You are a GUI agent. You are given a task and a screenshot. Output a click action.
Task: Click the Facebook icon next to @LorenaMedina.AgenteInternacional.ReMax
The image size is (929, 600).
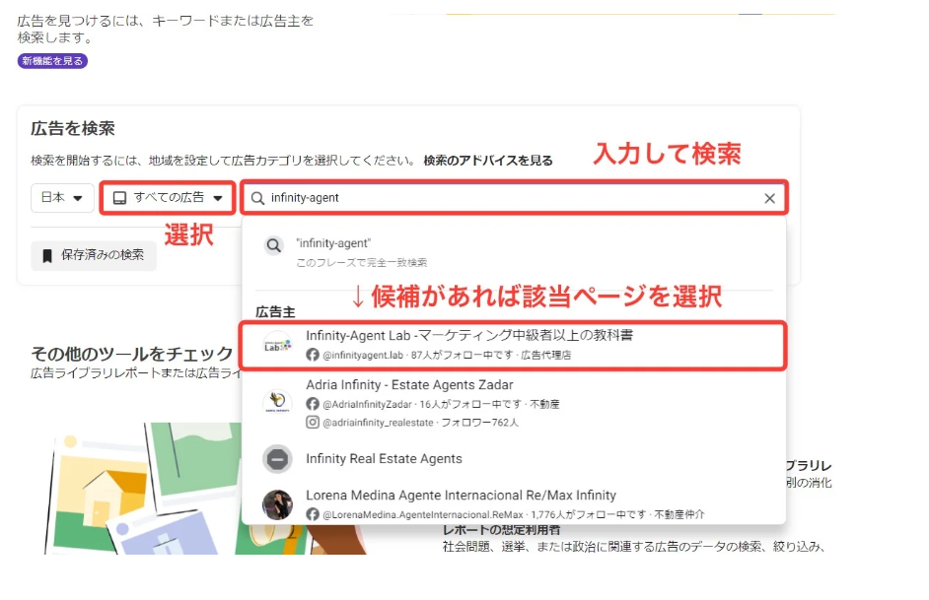click(313, 514)
